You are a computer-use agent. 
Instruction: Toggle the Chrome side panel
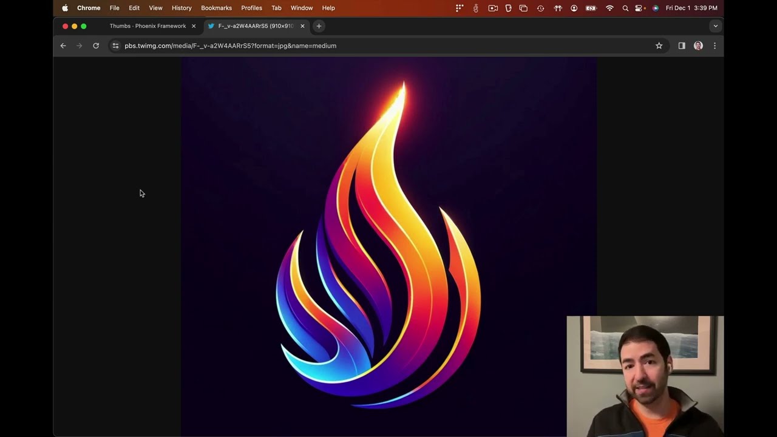point(682,46)
